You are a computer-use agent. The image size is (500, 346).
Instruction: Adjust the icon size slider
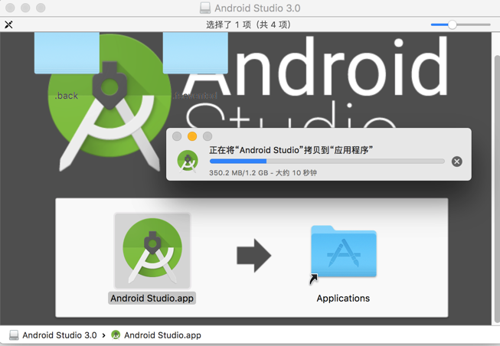(x=453, y=24)
